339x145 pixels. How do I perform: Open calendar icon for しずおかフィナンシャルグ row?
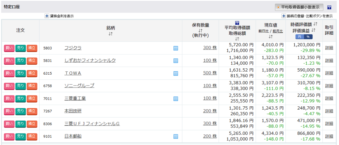pos(176,61)
